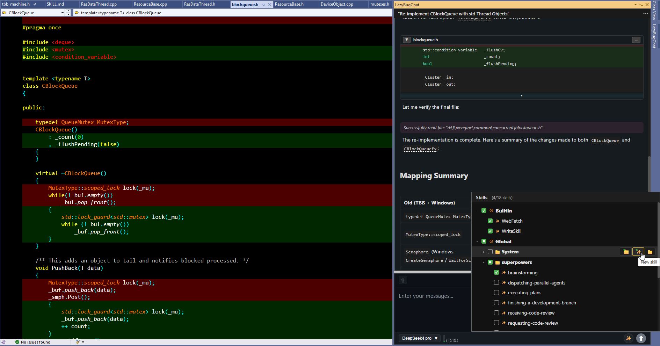Open the Class View side tab
660x346 pixels.
tap(654, 10)
